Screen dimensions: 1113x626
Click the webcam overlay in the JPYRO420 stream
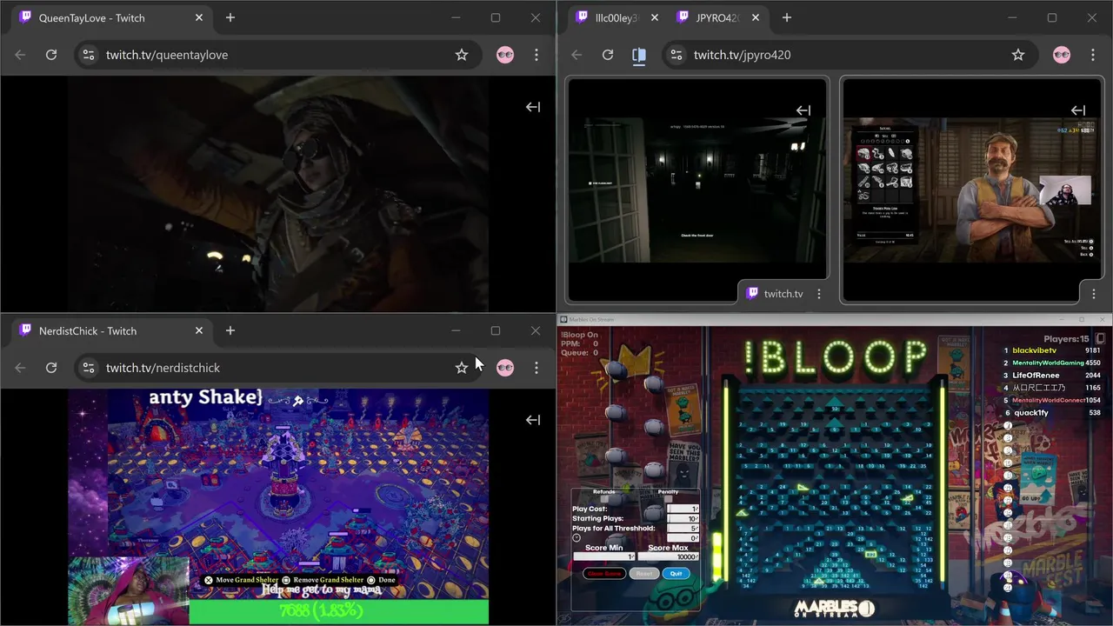click(1065, 190)
